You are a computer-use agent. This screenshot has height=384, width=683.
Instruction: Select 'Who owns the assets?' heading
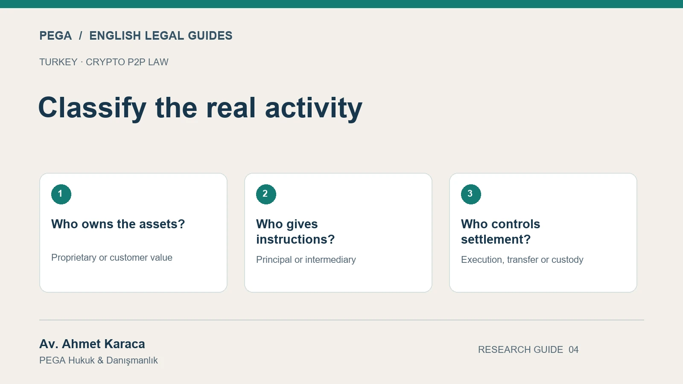tap(118, 224)
